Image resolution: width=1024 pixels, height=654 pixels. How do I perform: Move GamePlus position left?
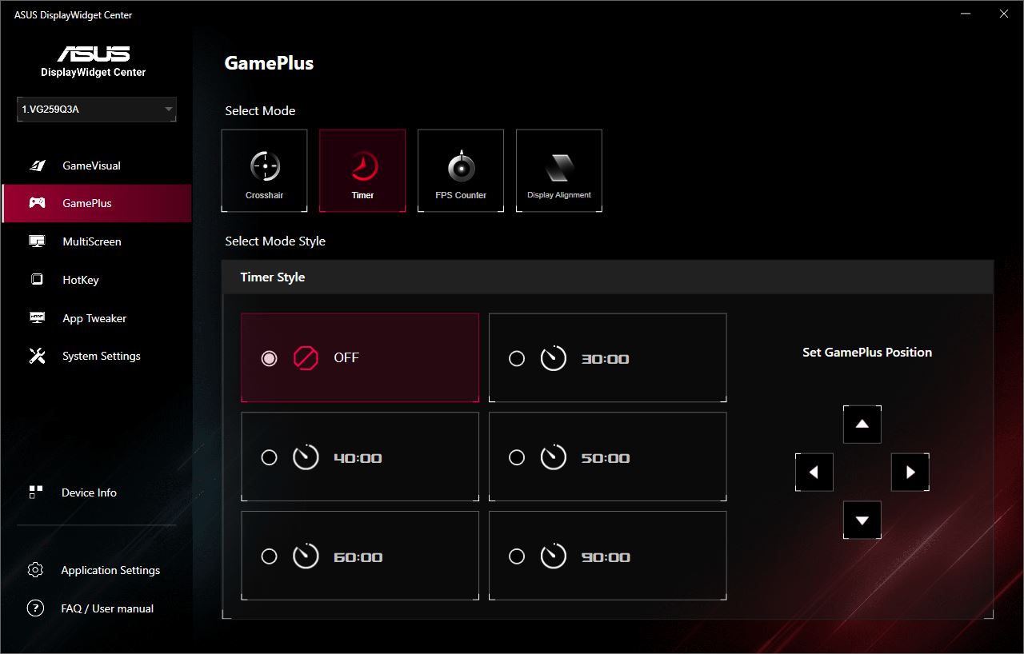pyautogui.click(x=814, y=472)
